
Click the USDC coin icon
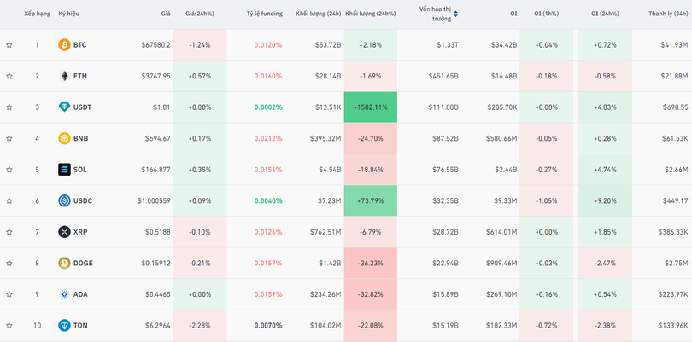(x=64, y=200)
